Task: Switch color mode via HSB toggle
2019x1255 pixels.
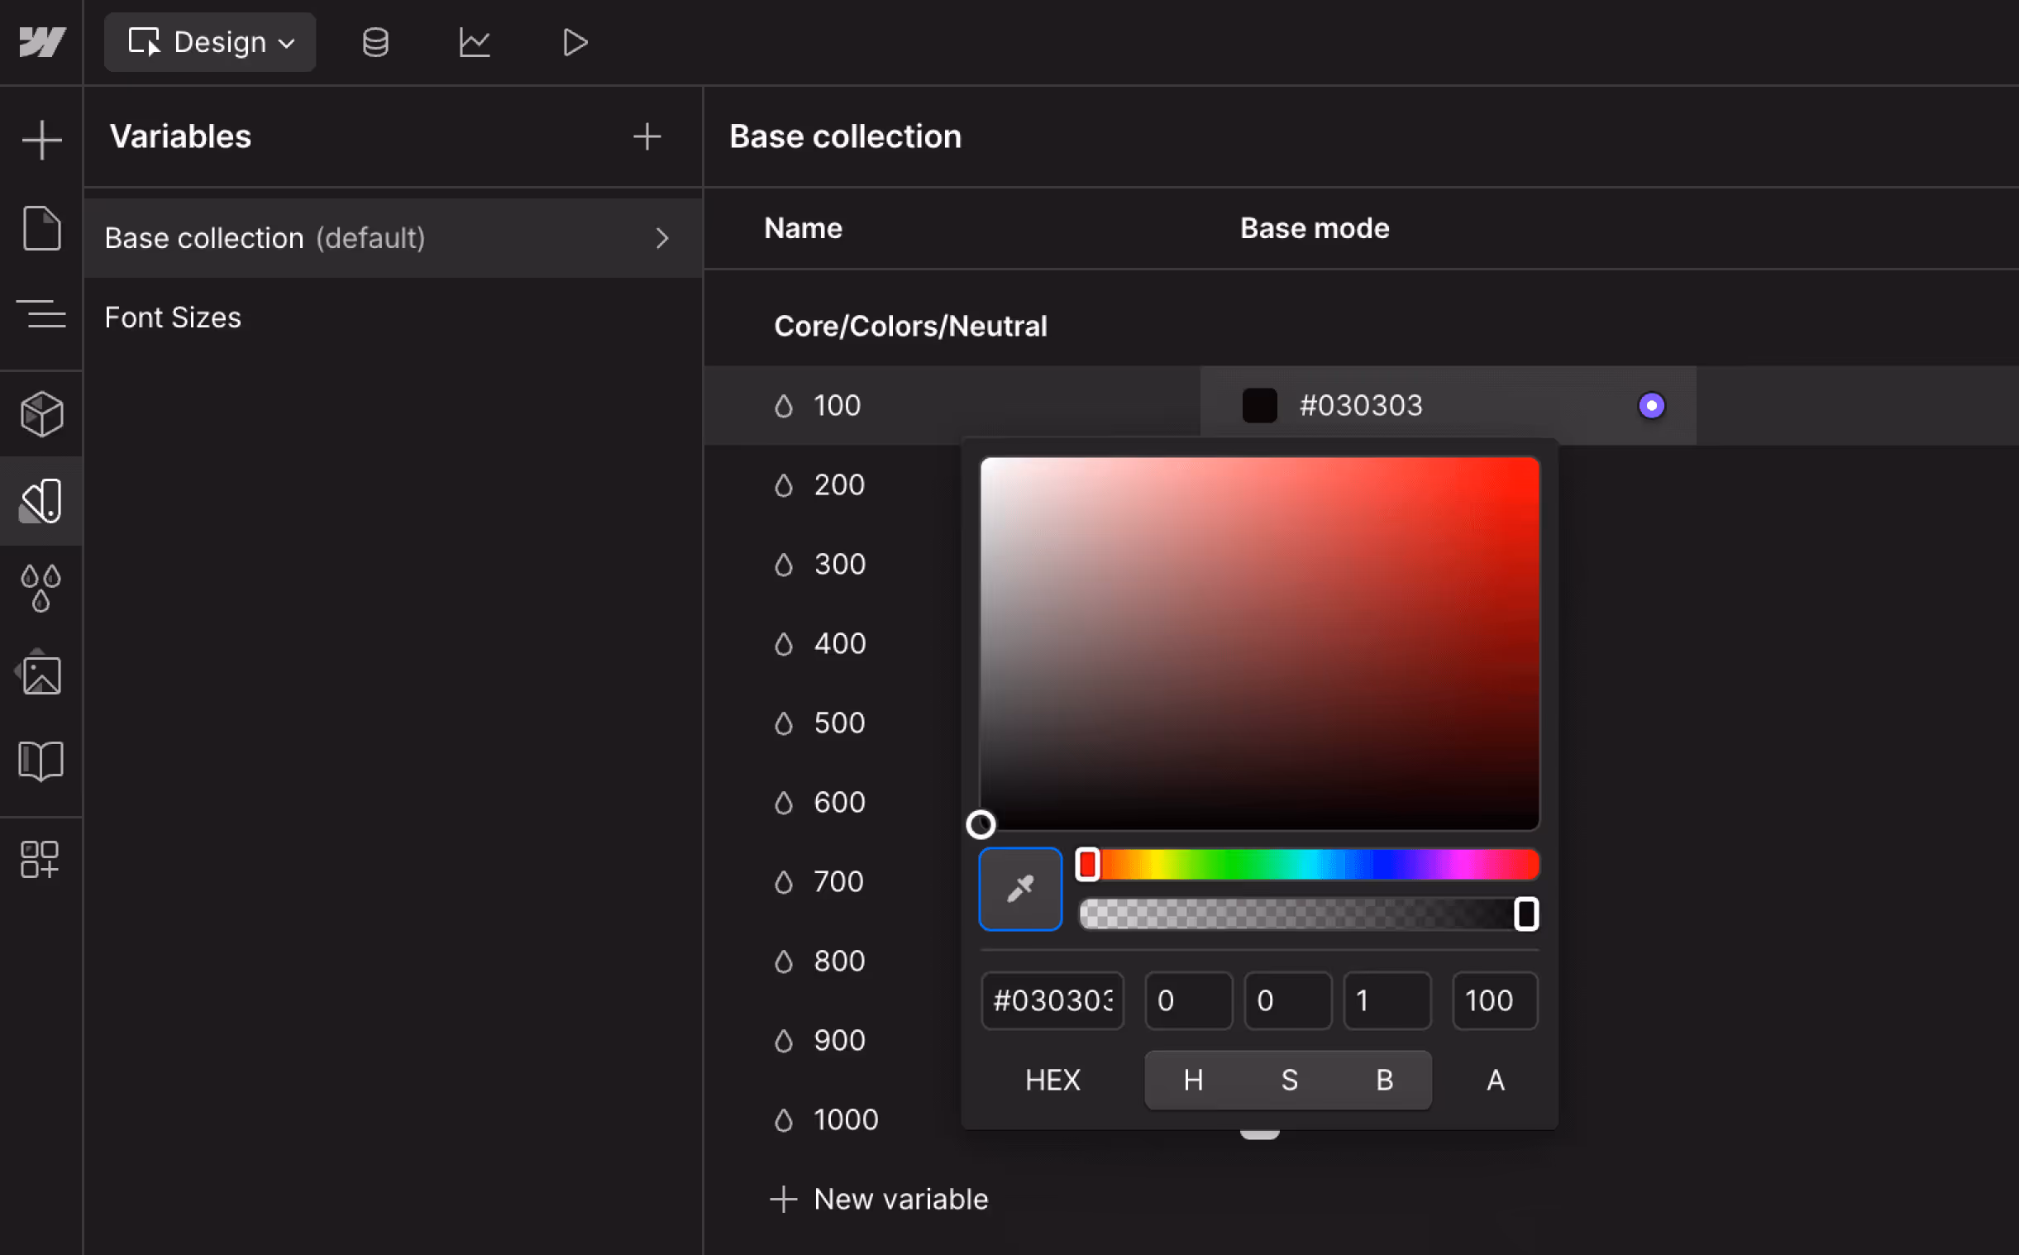Action: coord(1288,1080)
